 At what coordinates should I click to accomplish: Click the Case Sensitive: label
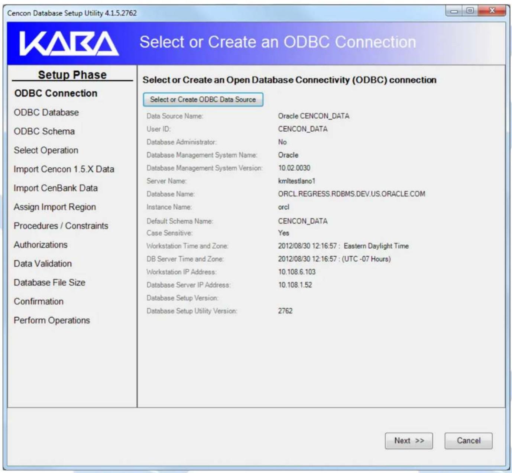169,233
